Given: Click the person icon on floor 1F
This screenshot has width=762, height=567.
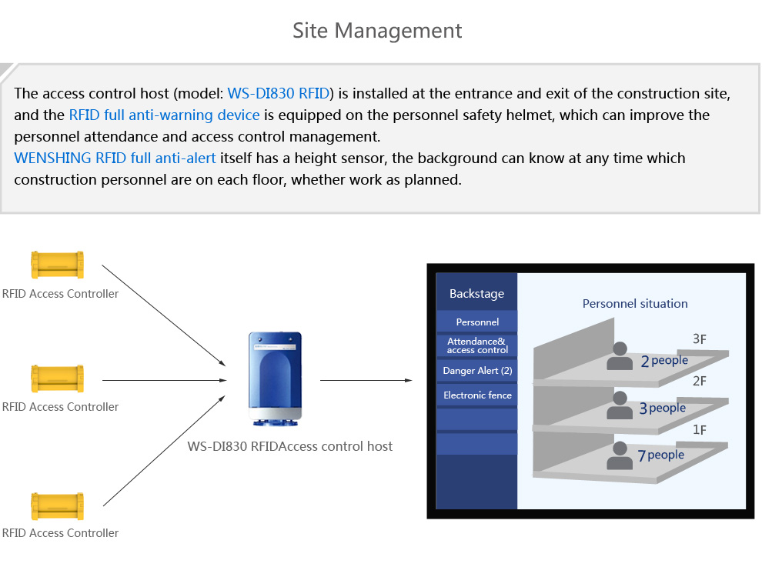Looking at the screenshot, I should click(620, 455).
